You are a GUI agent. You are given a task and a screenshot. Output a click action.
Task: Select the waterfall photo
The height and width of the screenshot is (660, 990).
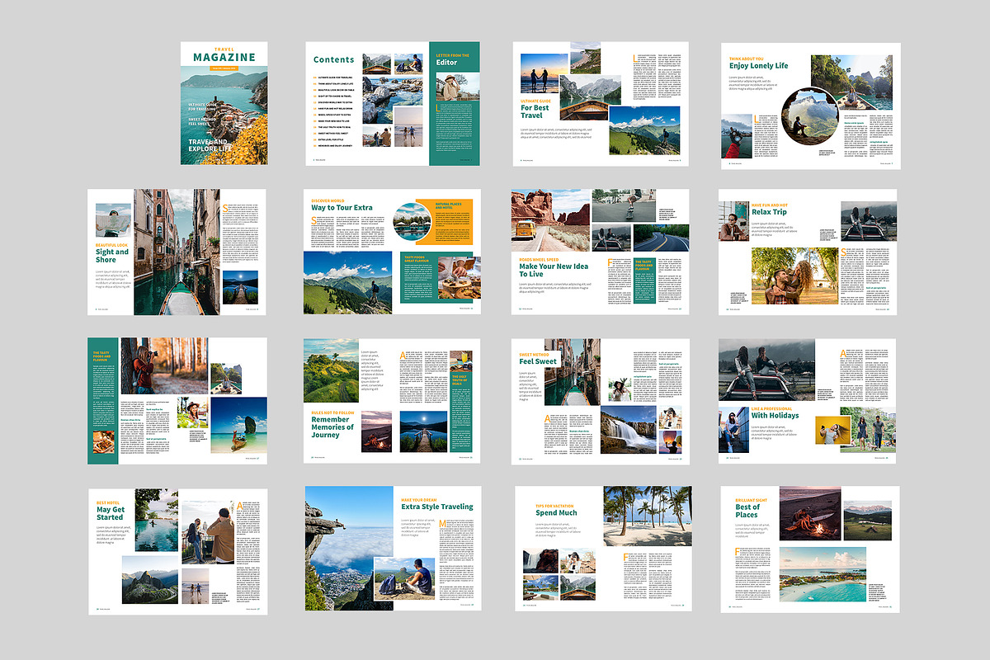pyautogui.click(x=629, y=431)
